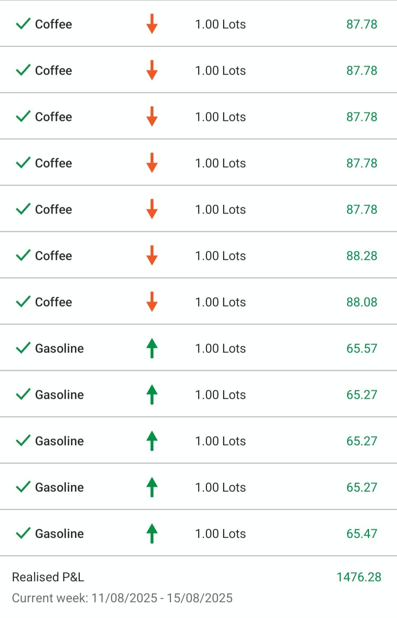The width and height of the screenshot is (397, 618).
Task: Tap the 88.28 profit value
Action: [362, 256]
